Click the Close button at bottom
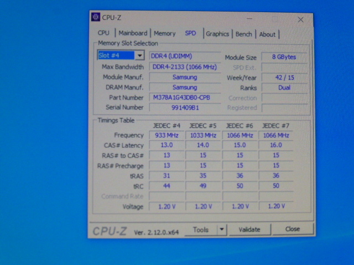 (293, 229)
